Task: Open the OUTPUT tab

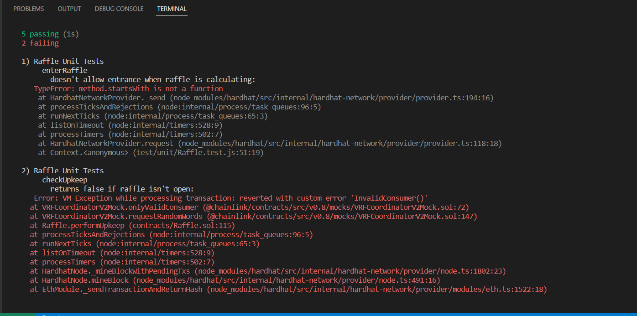Action: tap(69, 9)
